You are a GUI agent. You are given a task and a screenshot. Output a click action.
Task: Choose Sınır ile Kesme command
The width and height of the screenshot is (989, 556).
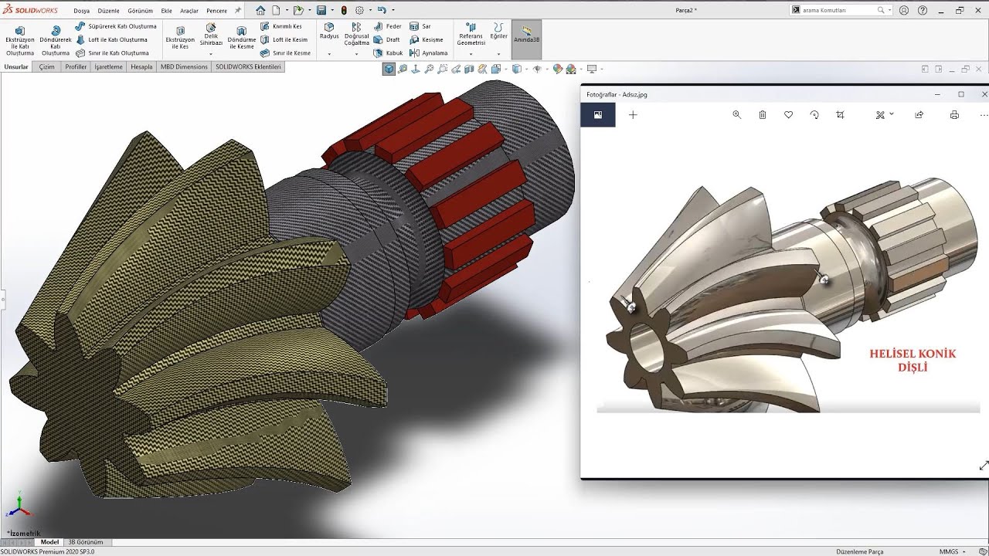click(x=285, y=53)
